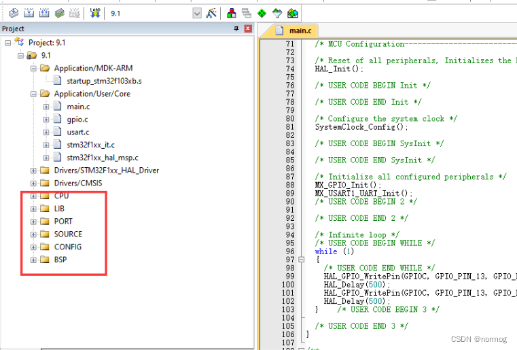Screen dimensions: 517x350
Task: Click the Batch Build icon
Action: pos(59,13)
